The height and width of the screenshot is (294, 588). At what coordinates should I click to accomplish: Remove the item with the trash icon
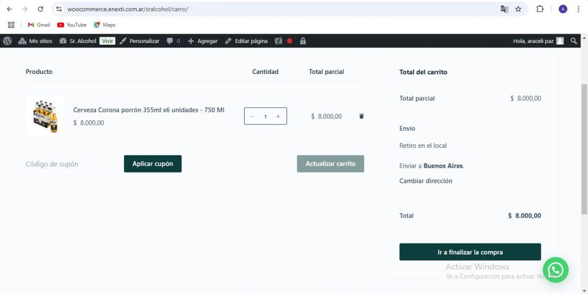[362, 116]
